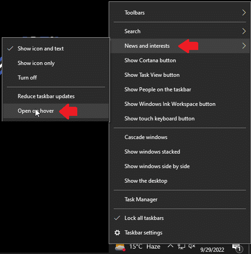The height and width of the screenshot is (254, 251).
Task: Toggle Show Cortana button
Action: click(x=180, y=60)
